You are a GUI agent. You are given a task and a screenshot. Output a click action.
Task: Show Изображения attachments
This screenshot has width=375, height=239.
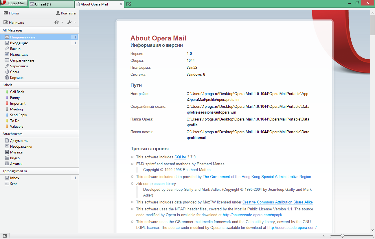coord(39,147)
